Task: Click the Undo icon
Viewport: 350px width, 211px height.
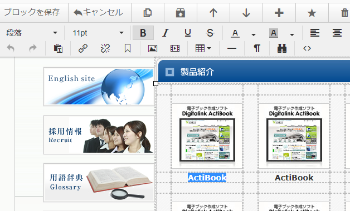Action: [x=11, y=48]
